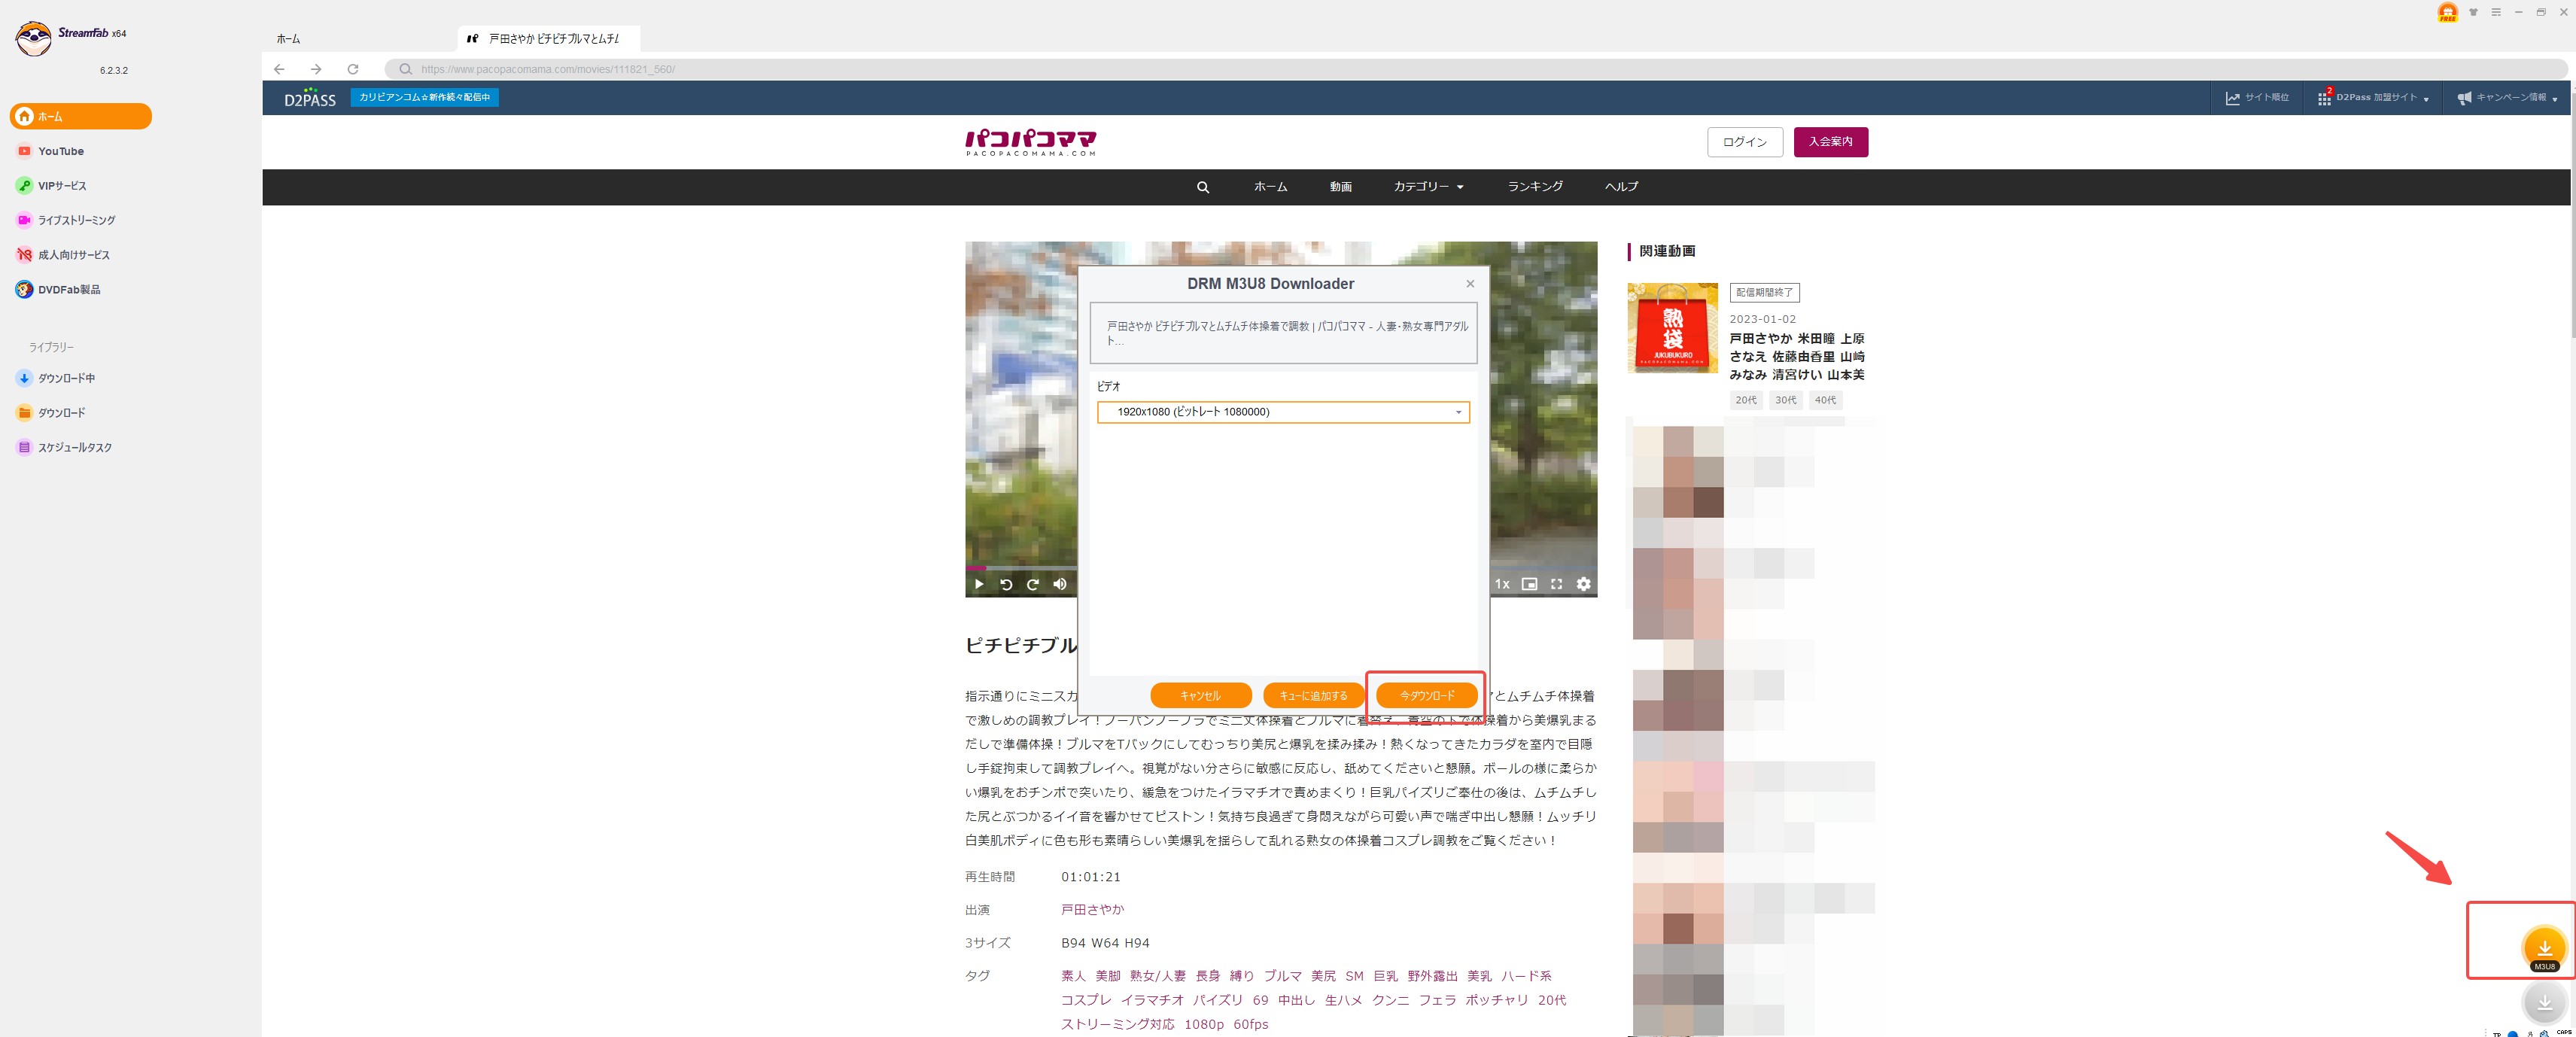Click the site search magnifier icon
The height and width of the screenshot is (1037, 2576).
(x=1203, y=187)
